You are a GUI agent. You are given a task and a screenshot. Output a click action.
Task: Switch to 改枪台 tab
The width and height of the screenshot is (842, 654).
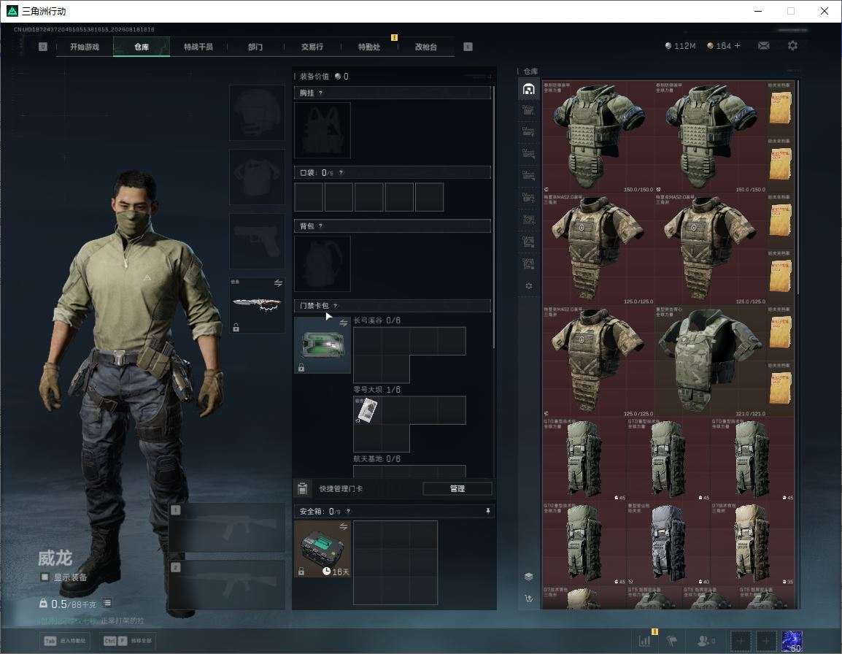coord(426,47)
